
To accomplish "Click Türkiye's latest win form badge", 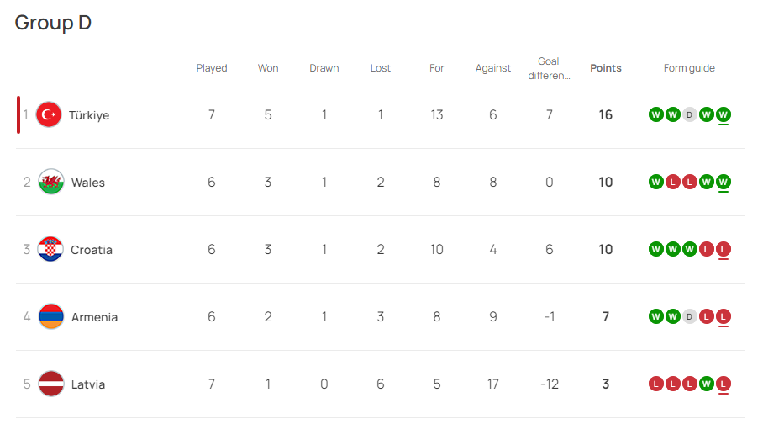I will (724, 114).
